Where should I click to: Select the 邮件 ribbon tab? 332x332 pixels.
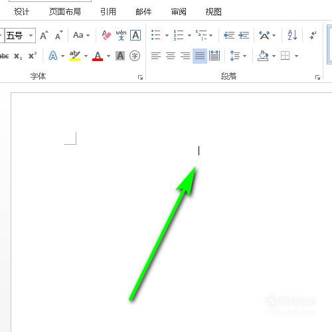(143, 12)
